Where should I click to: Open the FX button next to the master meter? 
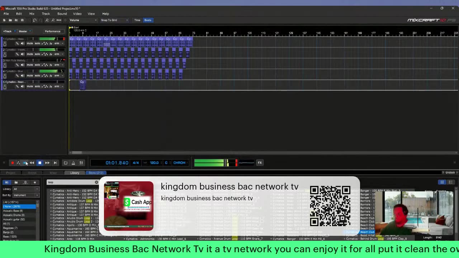tap(260, 163)
